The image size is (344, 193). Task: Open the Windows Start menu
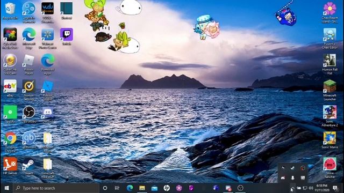[x=6, y=188]
